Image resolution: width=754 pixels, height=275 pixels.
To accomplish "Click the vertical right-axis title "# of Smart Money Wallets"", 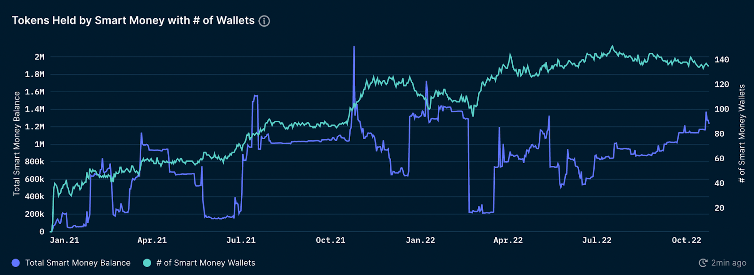I will coord(742,134).
